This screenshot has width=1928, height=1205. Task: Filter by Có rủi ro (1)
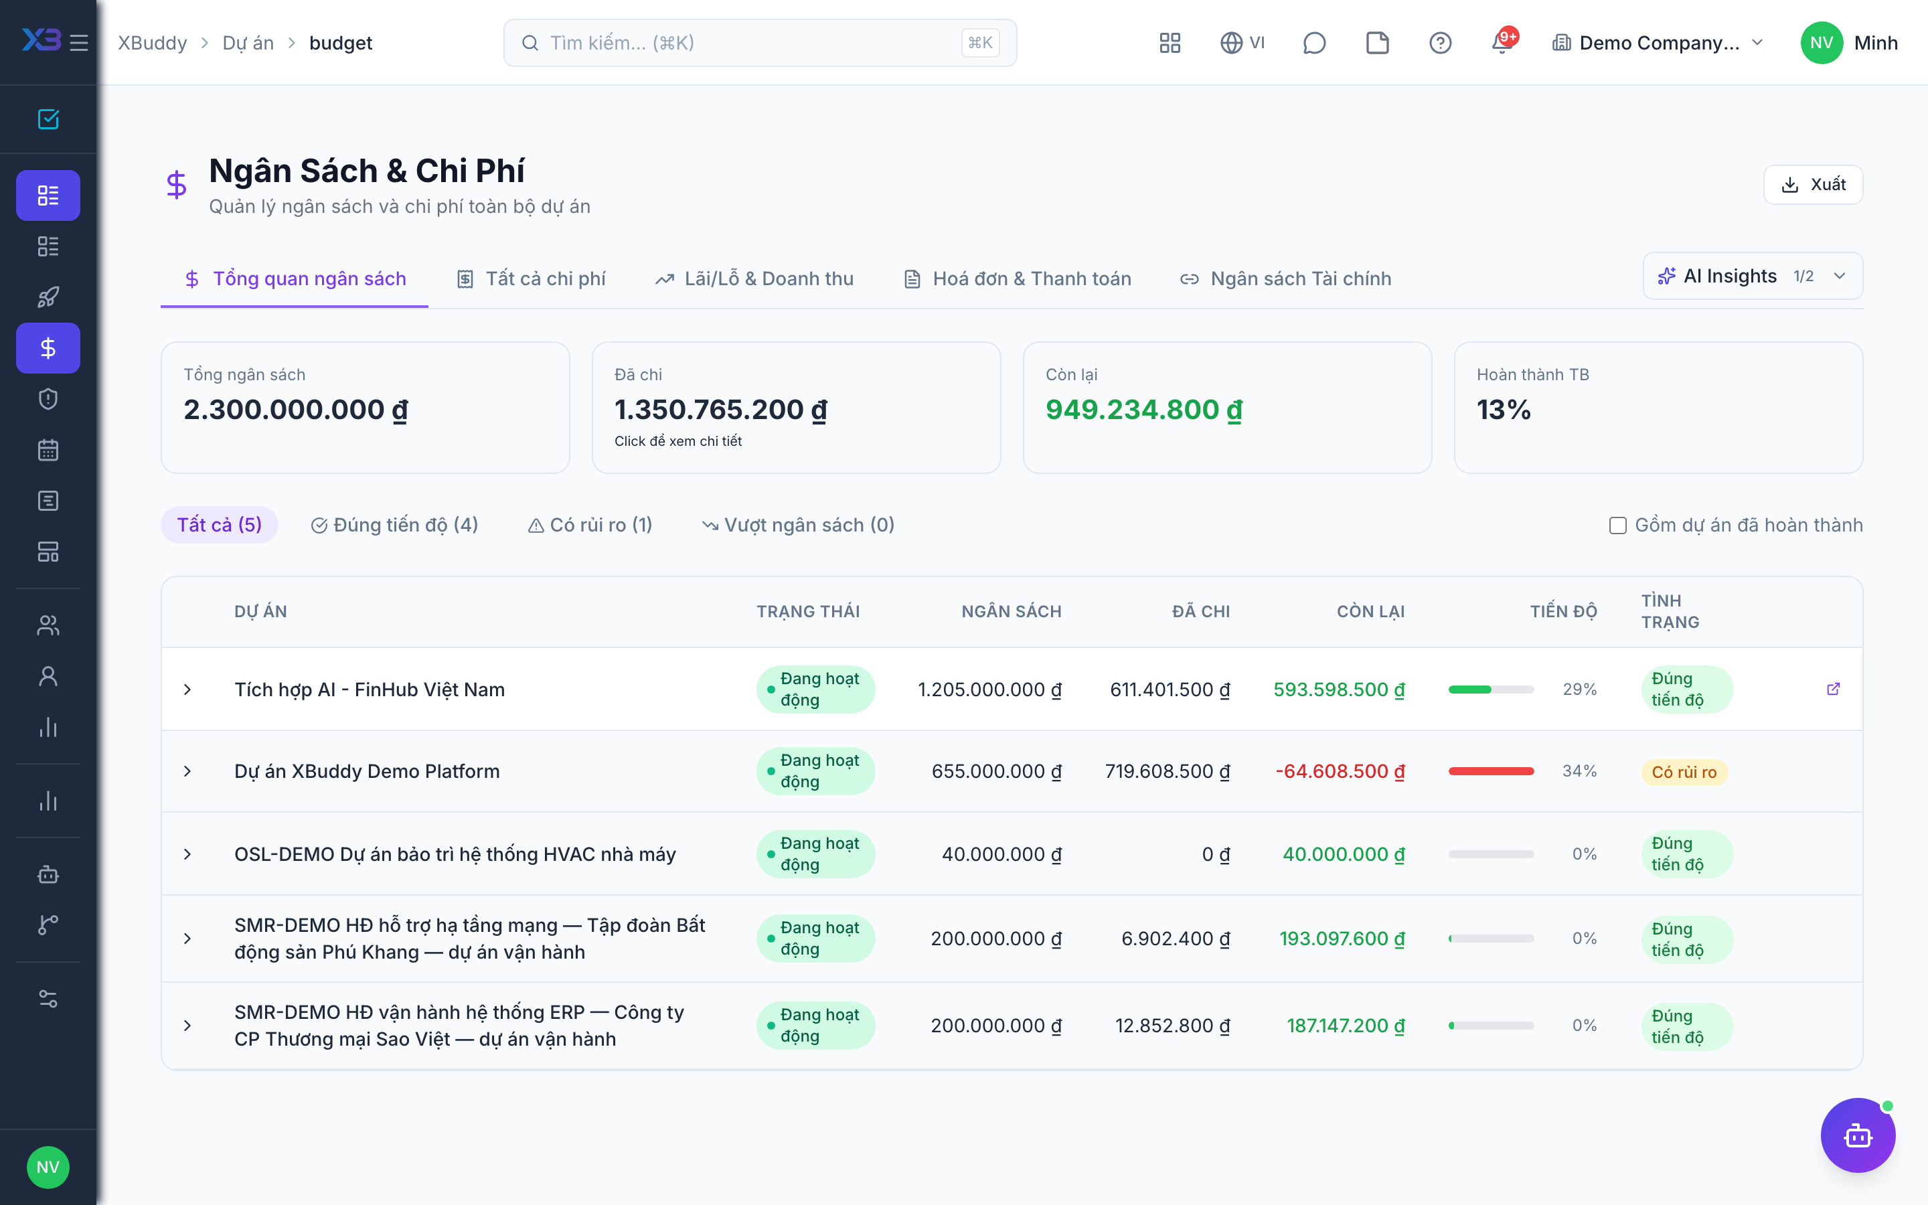click(590, 524)
